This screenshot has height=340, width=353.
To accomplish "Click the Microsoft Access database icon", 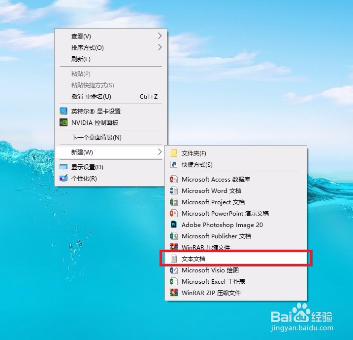I will coord(174,179).
